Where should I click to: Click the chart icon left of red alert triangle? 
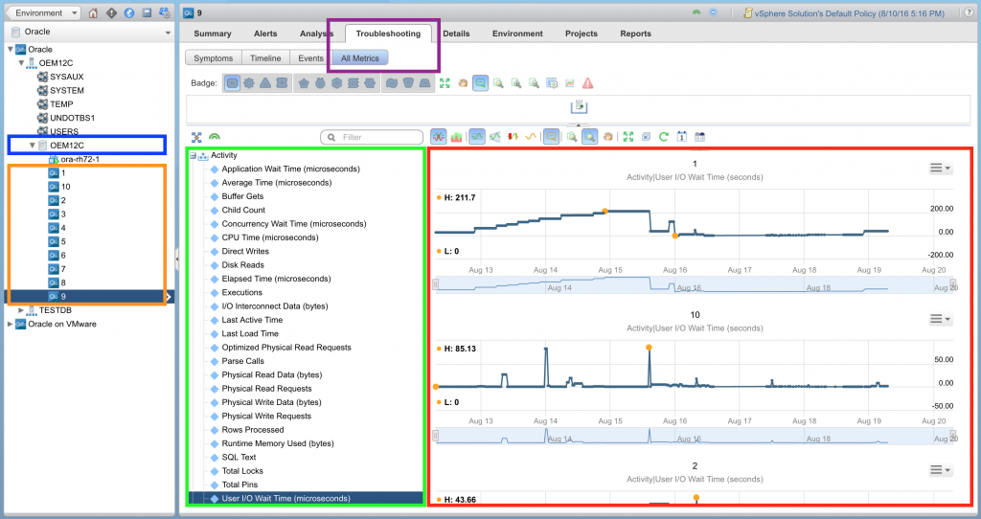tap(570, 83)
